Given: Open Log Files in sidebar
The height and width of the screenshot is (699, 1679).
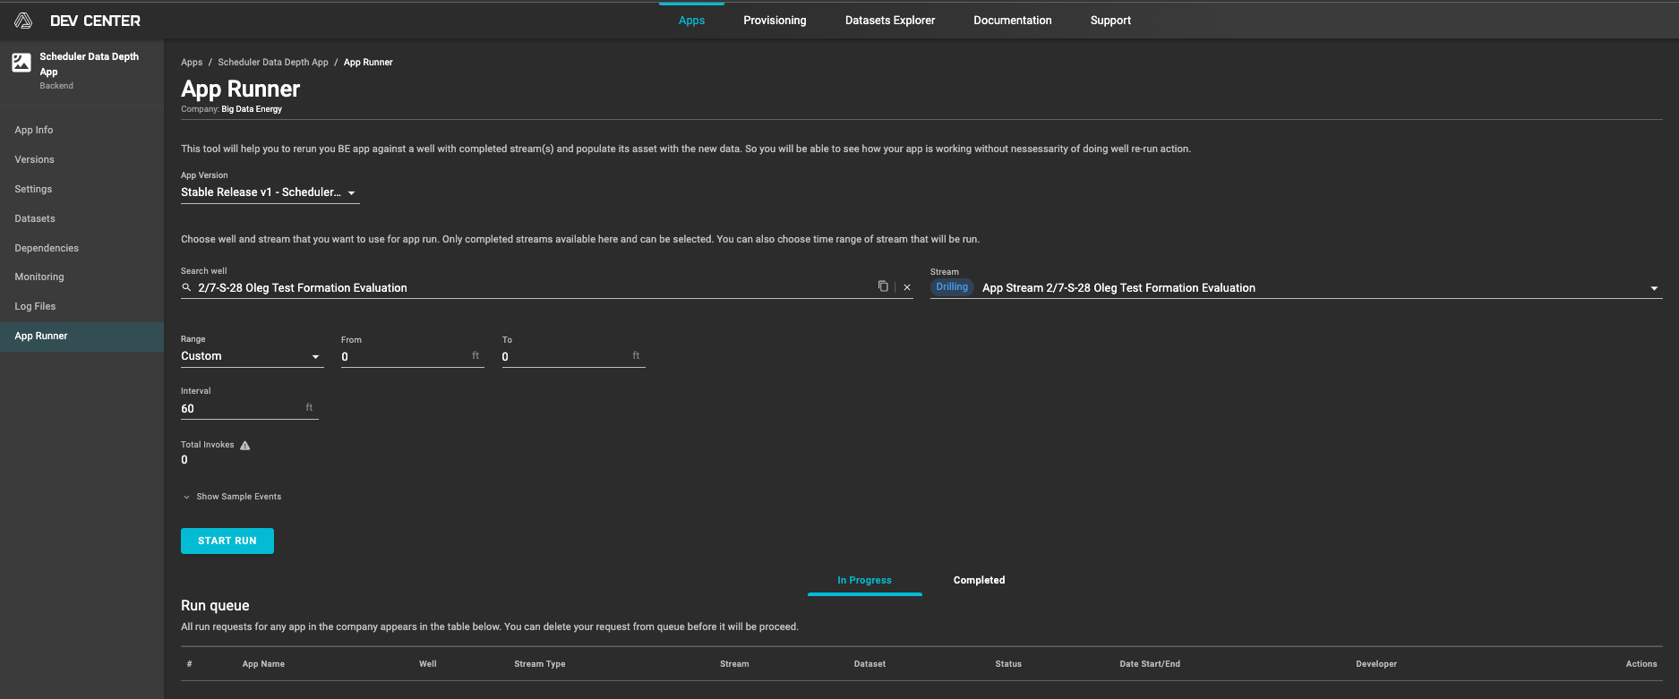Looking at the screenshot, I should [81, 306].
